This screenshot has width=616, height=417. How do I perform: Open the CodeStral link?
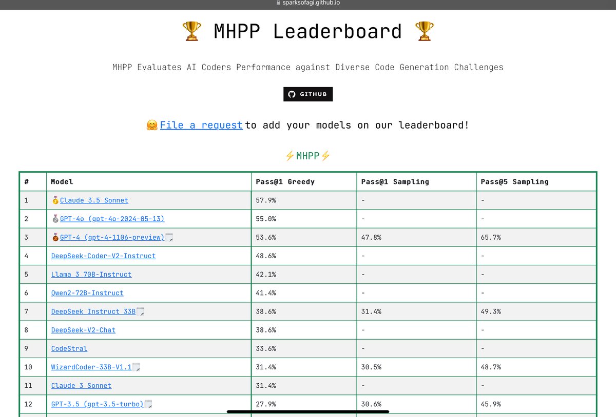[69, 348]
